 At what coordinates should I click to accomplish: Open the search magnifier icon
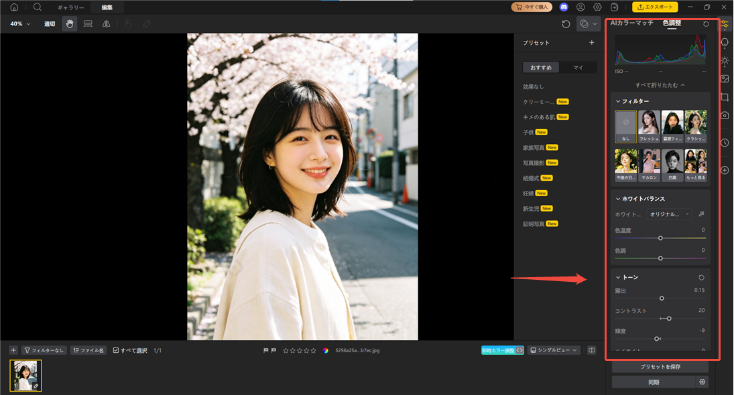tap(38, 7)
